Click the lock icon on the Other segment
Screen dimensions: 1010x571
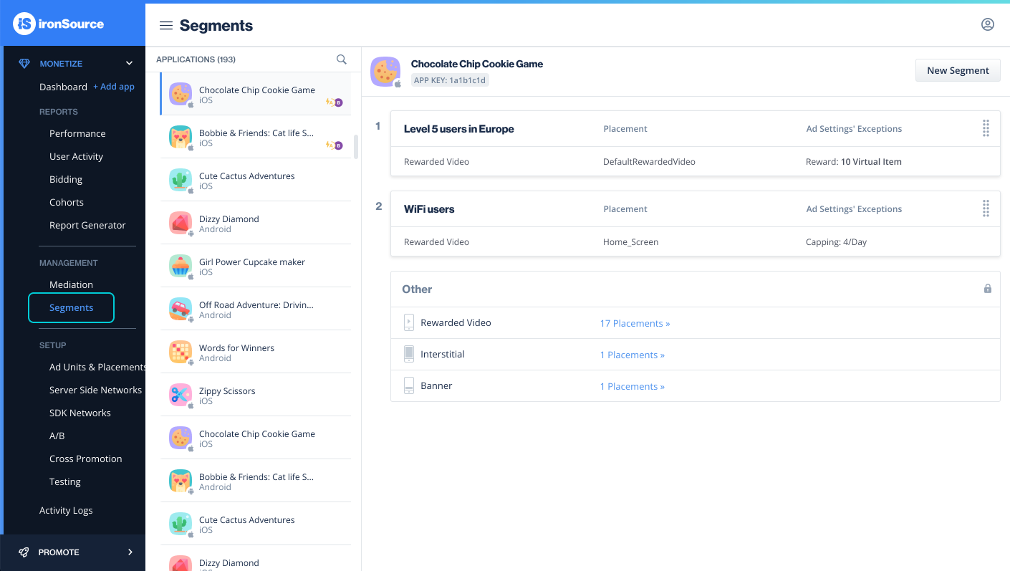[988, 289]
